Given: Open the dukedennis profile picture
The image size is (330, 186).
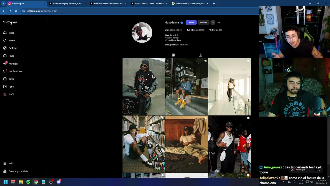Looking at the screenshot, I should pyautogui.click(x=142, y=33).
